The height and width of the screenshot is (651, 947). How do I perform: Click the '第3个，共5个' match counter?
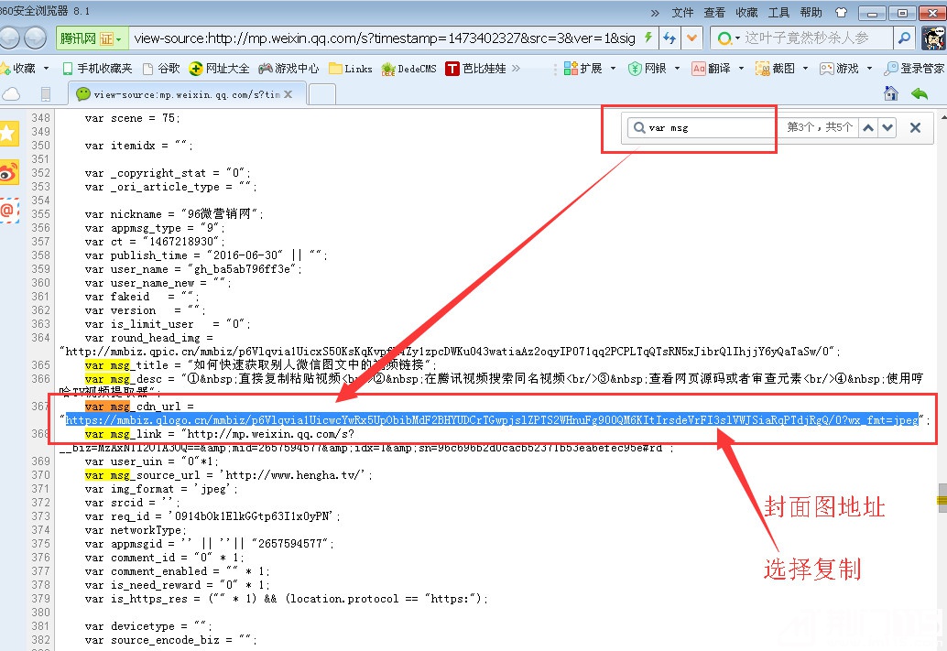[819, 127]
